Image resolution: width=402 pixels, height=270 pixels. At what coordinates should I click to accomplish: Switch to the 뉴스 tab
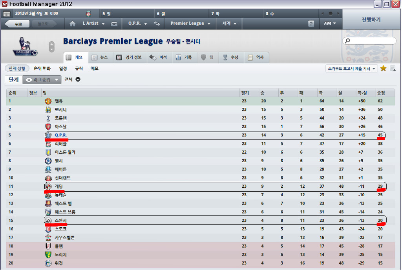pos(100,57)
